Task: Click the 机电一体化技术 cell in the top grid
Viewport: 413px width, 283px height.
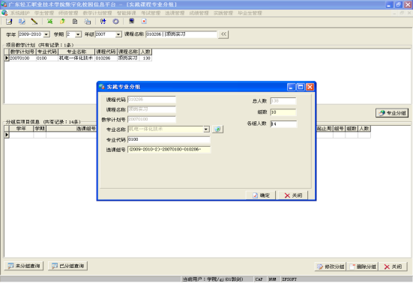Action: tap(76, 58)
